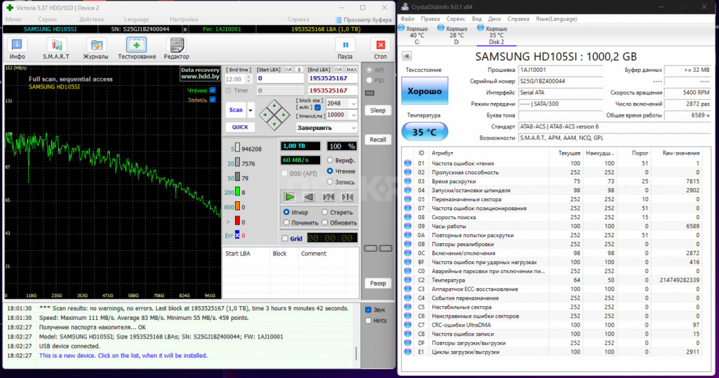Image resolution: width=719 pixels, height=378 pixels.
Task: Click the butterfly seek scan button
Action: pos(348,197)
